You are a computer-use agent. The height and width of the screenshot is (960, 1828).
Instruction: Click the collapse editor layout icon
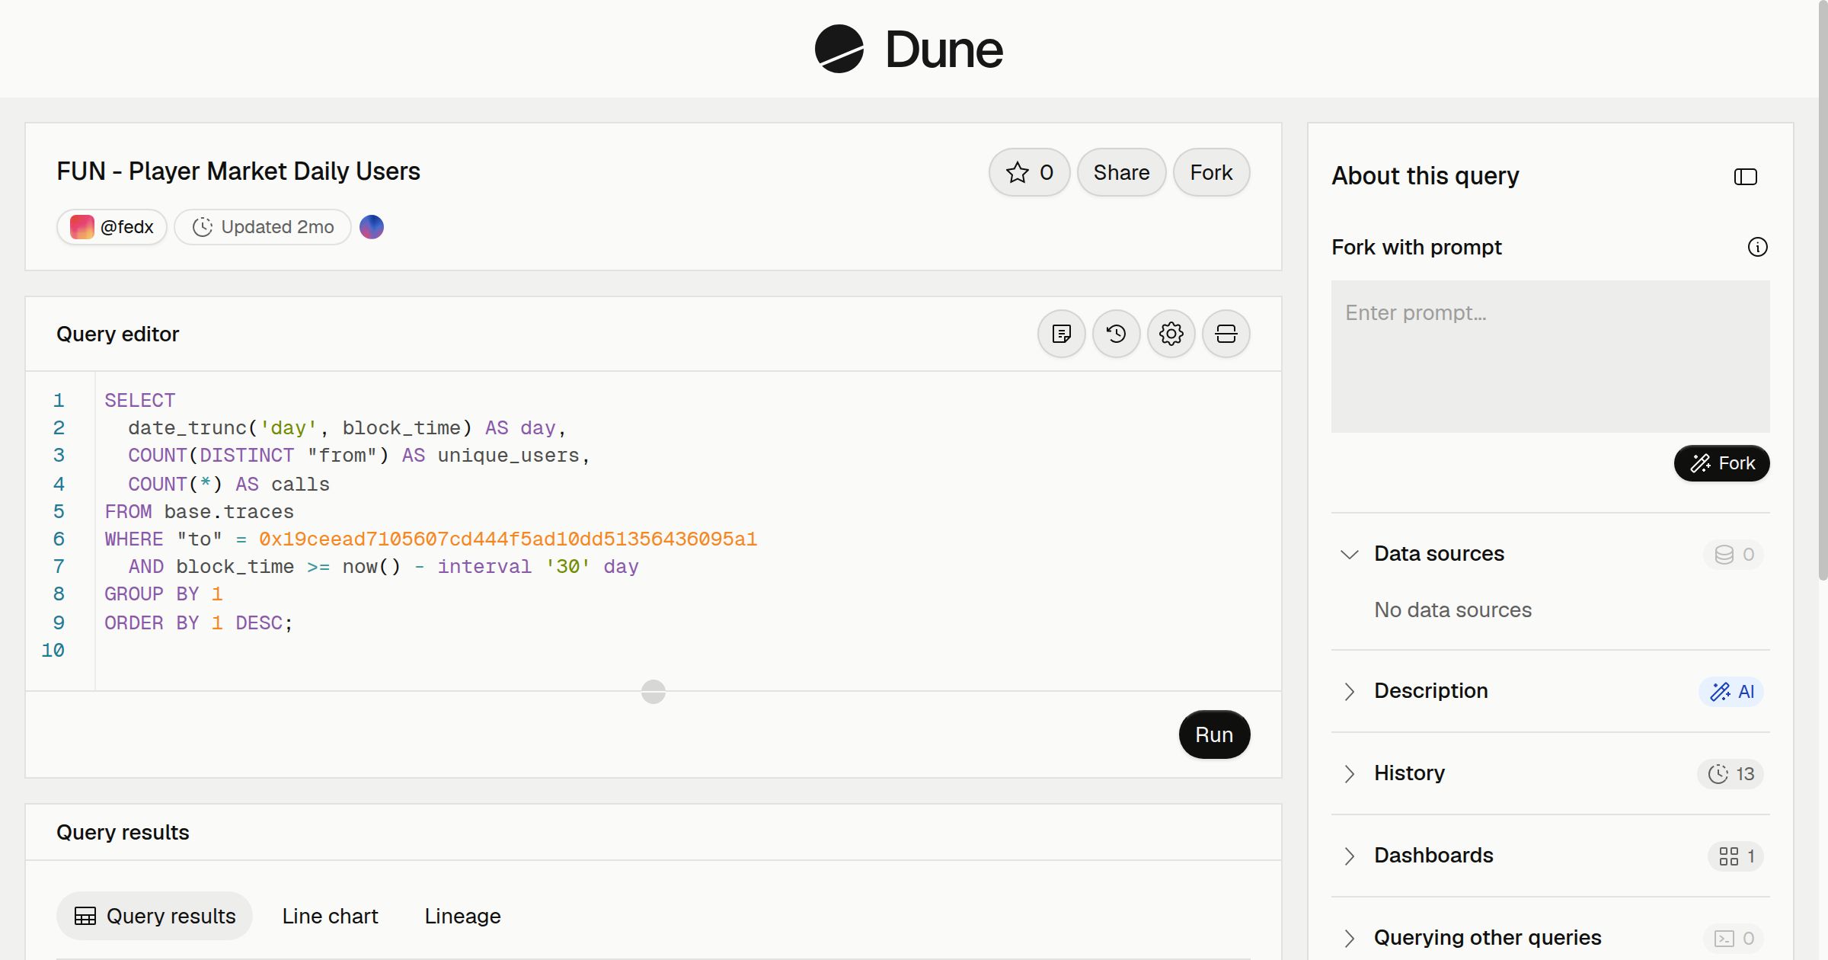click(x=1226, y=334)
